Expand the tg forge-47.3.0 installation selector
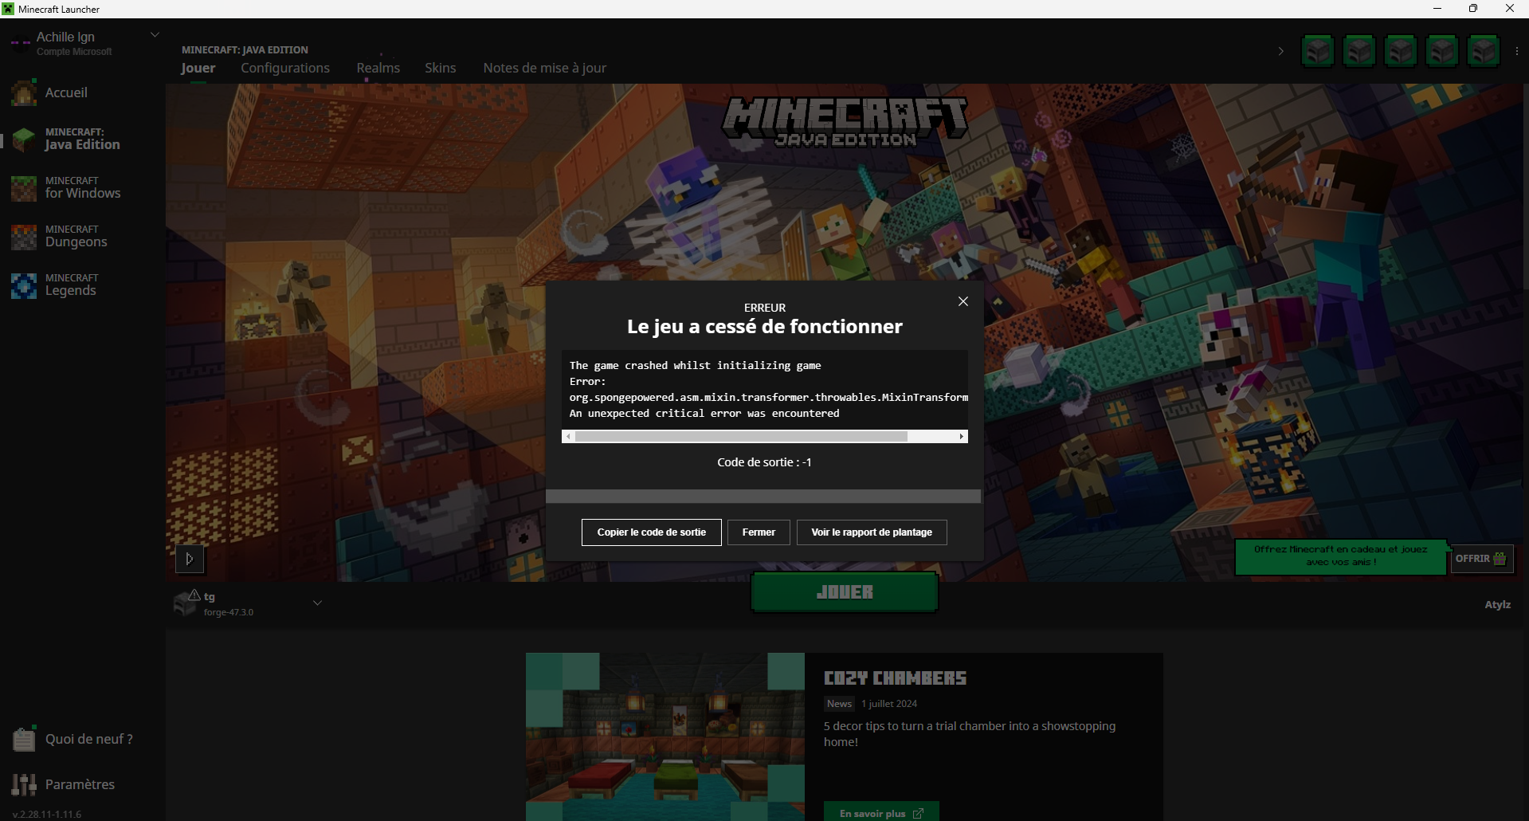 (317, 603)
